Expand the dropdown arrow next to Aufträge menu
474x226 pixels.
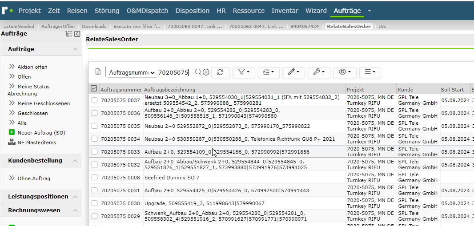click(369, 11)
